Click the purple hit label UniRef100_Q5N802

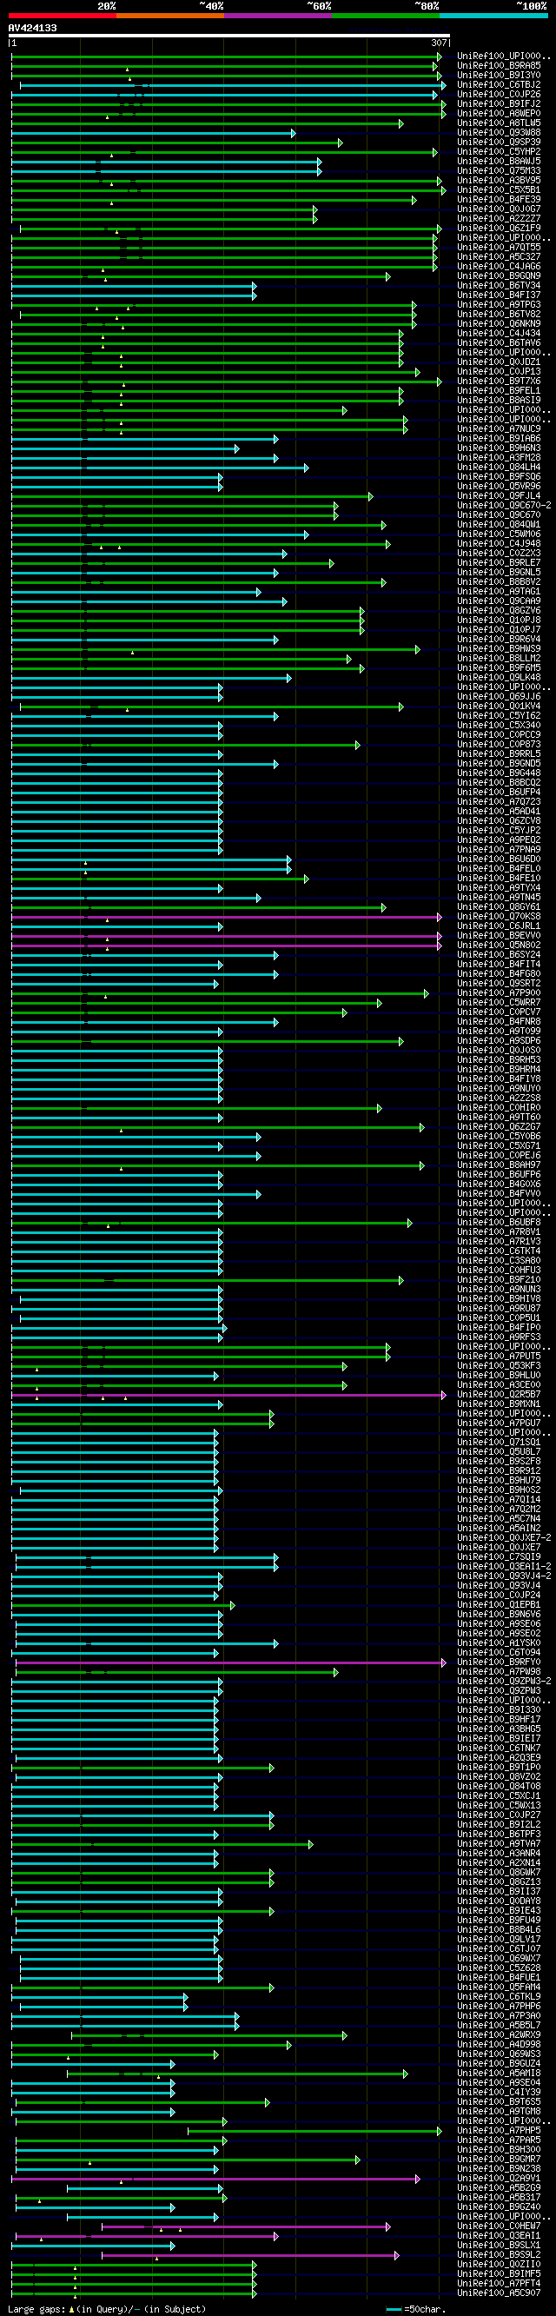click(x=499, y=946)
